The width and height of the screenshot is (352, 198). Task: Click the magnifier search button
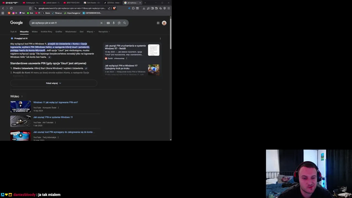click(x=125, y=23)
